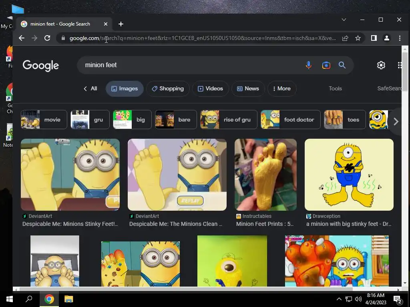
Task: Open File Explorer from the taskbar
Action: click(x=68, y=299)
